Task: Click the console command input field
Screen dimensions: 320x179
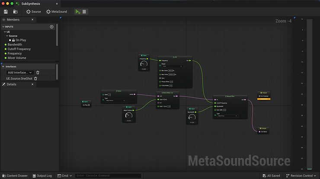Action: tap(108, 176)
